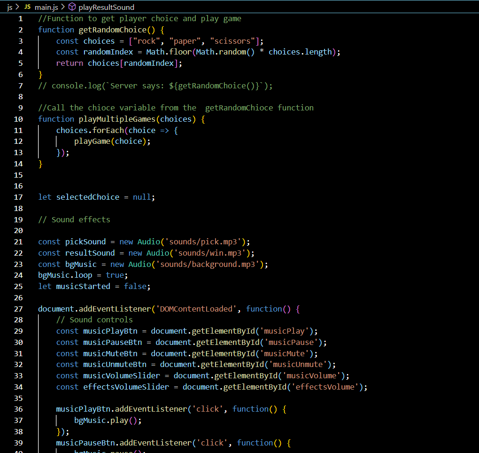This screenshot has width=479, height=453.
Task: Click line number 36 in gutter
Action: (18, 409)
